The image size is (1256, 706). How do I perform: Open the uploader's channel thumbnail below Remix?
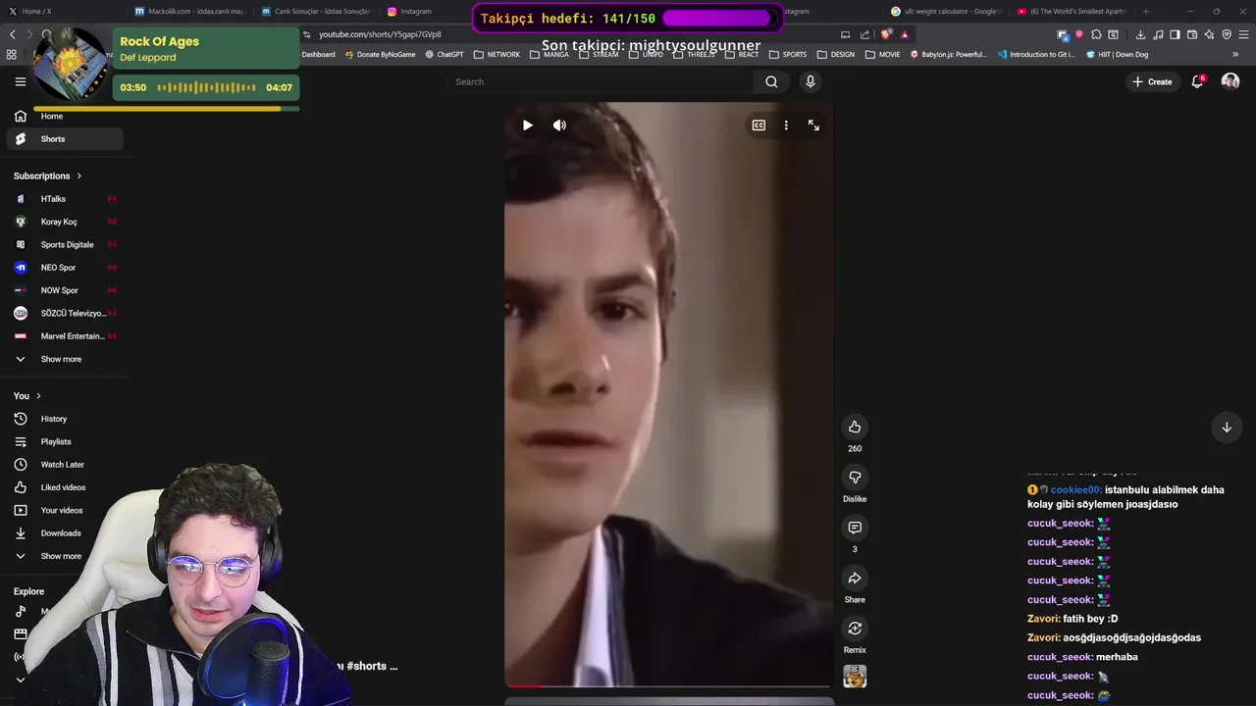(x=855, y=677)
